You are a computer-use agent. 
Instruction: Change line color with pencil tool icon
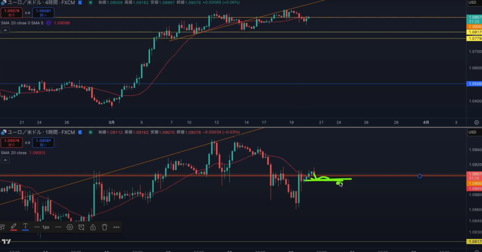coord(14,227)
